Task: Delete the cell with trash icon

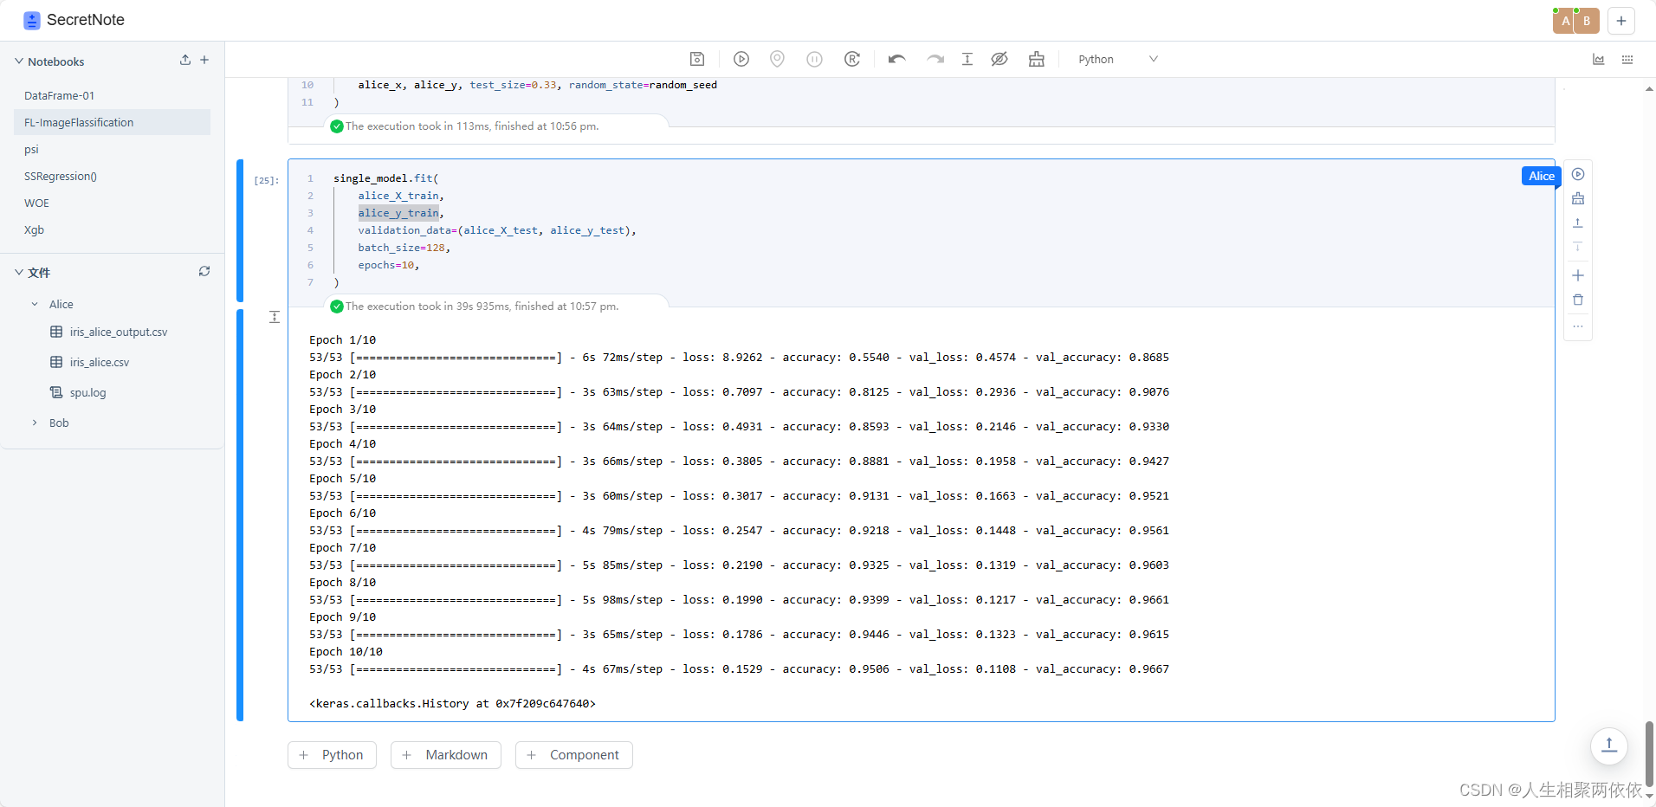Action: click(1578, 300)
